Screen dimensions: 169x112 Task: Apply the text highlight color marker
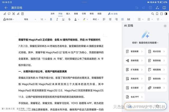point(84,19)
